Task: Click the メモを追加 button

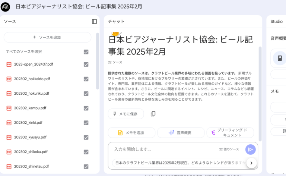Action: [x=131, y=133]
